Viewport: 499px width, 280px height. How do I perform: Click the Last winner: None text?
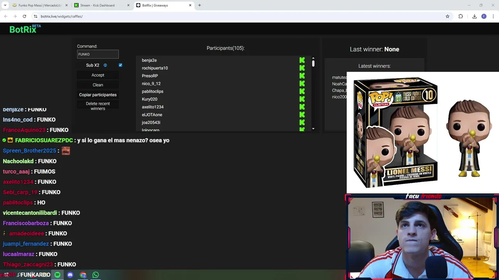pos(375,49)
